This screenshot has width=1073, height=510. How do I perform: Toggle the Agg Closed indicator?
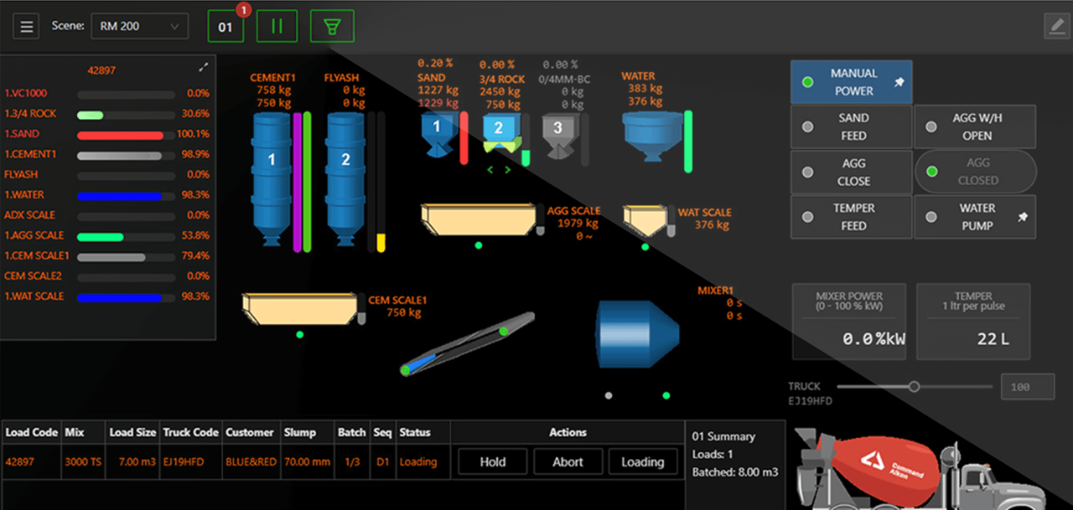click(x=975, y=172)
